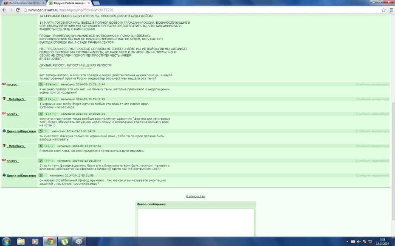The height and width of the screenshot is (246, 395).
Task: Upvote post 7 with the plus sign
Action: point(47,160)
